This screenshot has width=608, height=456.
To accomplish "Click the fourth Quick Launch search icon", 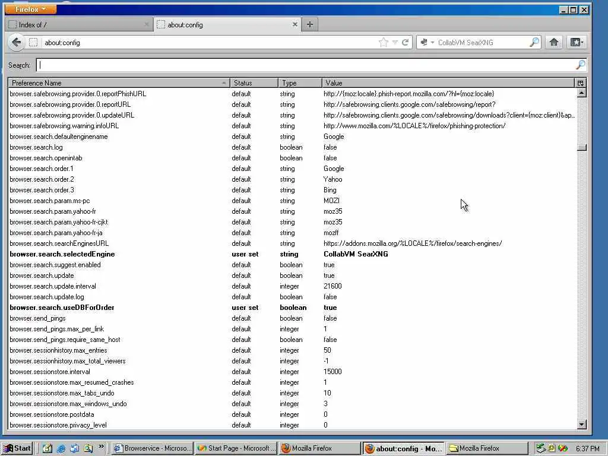I will 88,448.
